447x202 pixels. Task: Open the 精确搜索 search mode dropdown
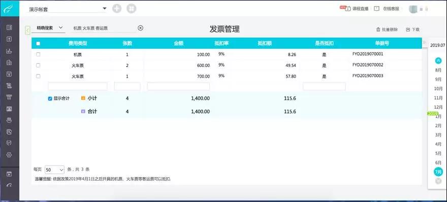pos(48,28)
